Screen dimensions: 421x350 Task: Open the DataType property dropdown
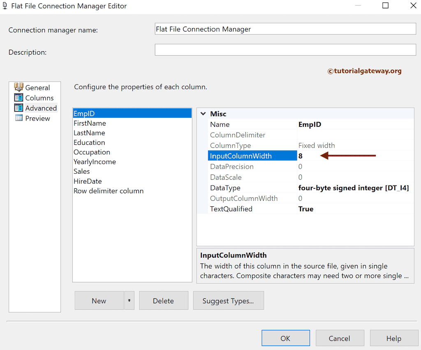[x=354, y=188]
